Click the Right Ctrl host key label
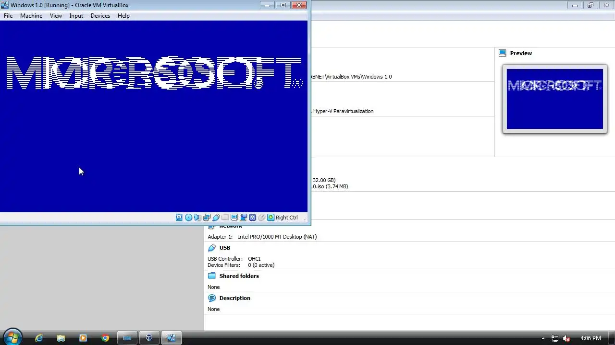The height and width of the screenshot is (345, 615). [x=287, y=218]
